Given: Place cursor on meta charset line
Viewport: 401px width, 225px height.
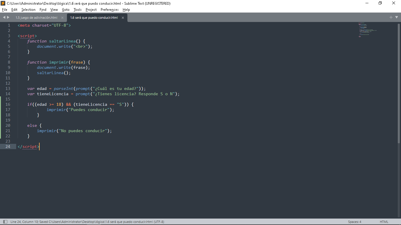Looking at the screenshot, I should [44, 25].
